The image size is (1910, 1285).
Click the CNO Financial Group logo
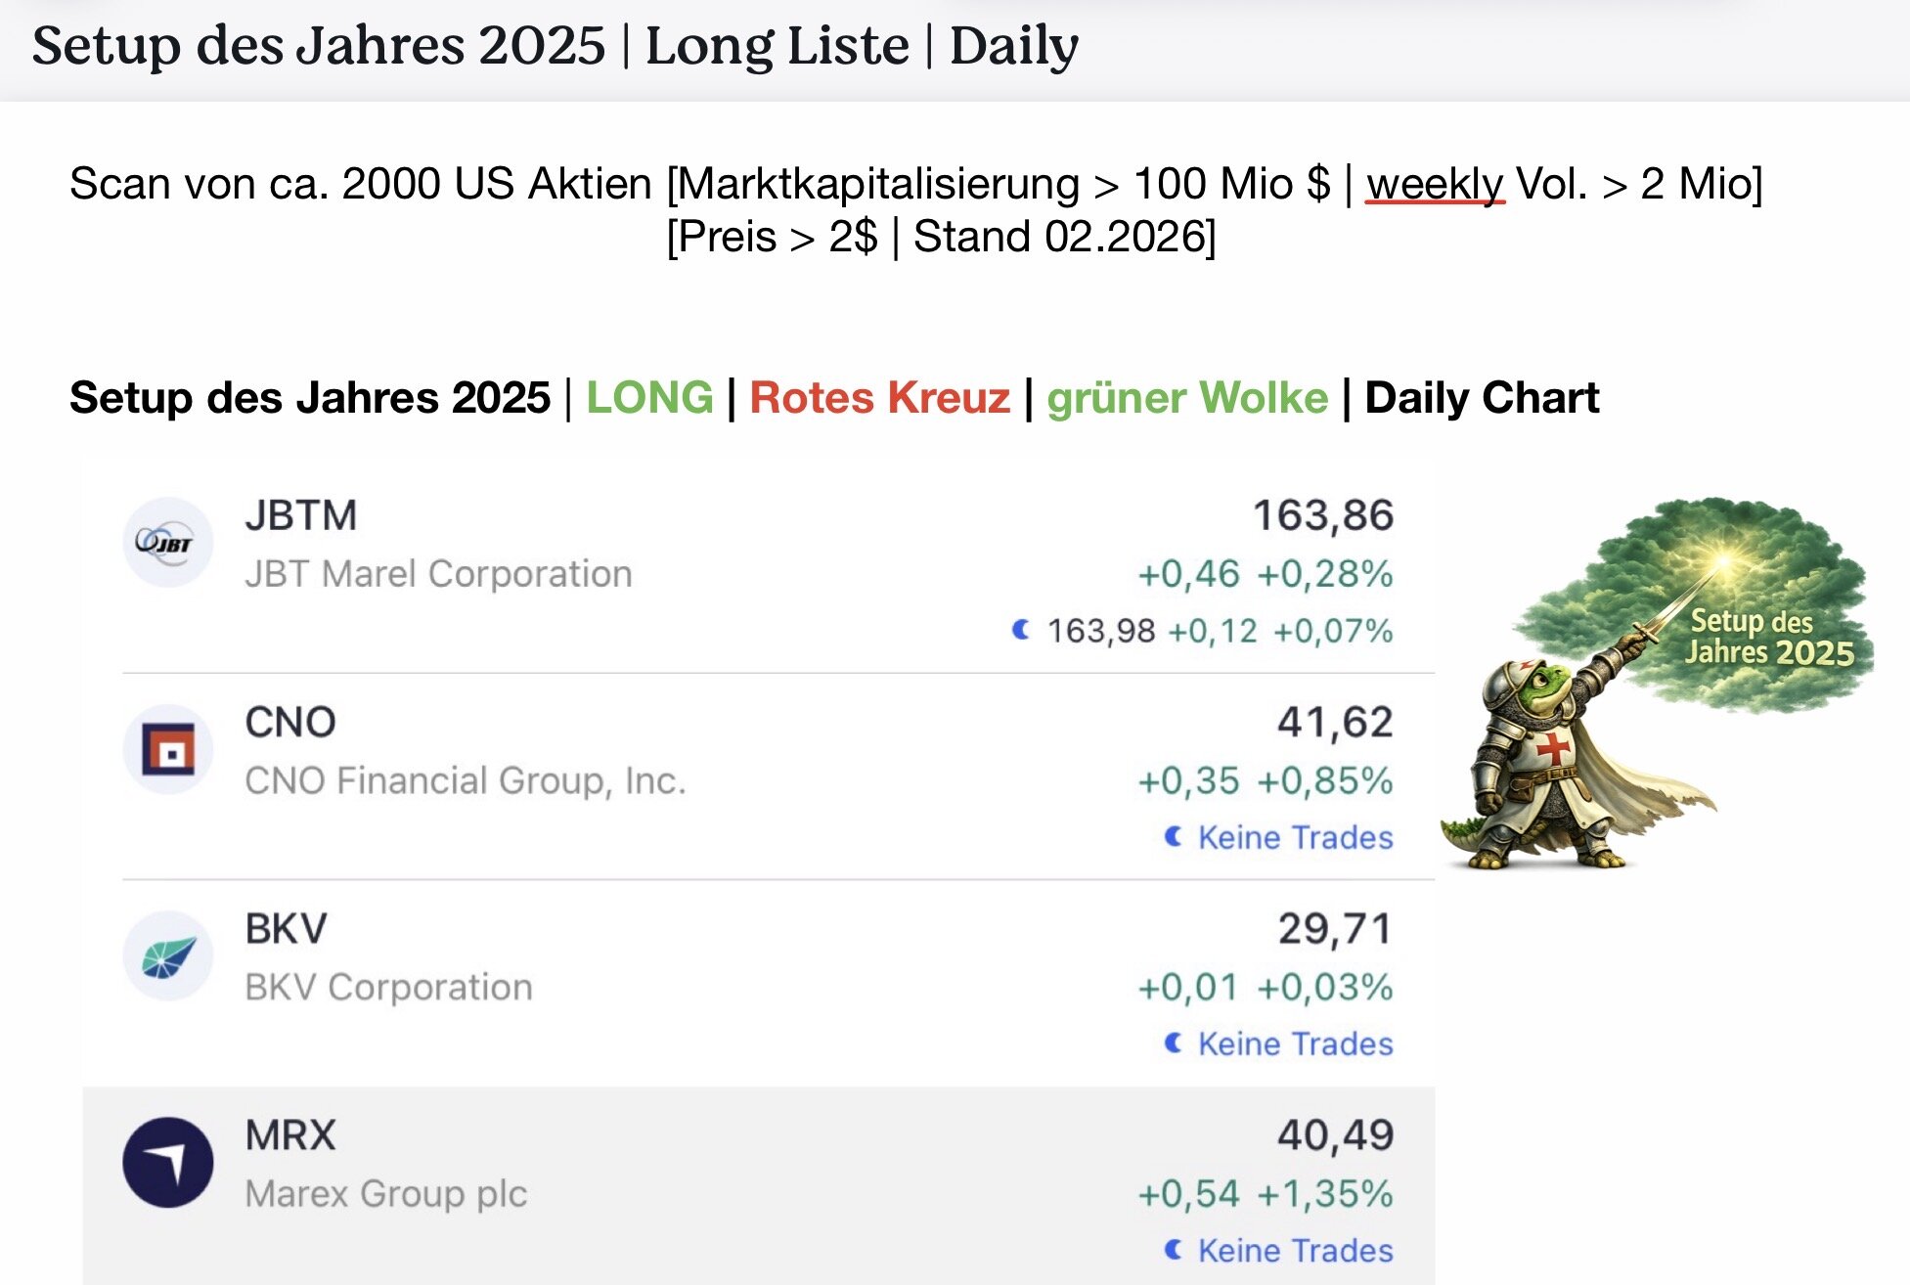pyautogui.click(x=167, y=750)
